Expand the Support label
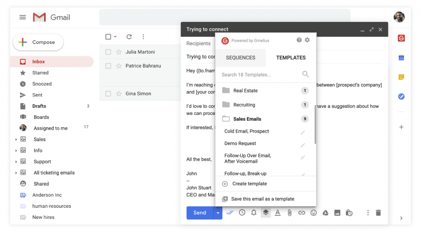421x232 pixels. pyautogui.click(x=16, y=162)
